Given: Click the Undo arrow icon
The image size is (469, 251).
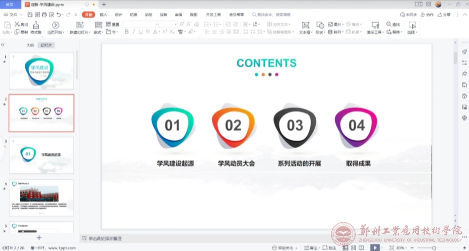Looking at the screenshot, I should 59,15.
